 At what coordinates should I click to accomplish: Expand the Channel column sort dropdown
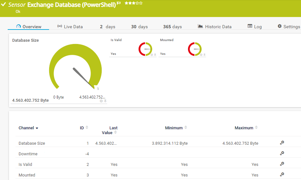point(37,128)
